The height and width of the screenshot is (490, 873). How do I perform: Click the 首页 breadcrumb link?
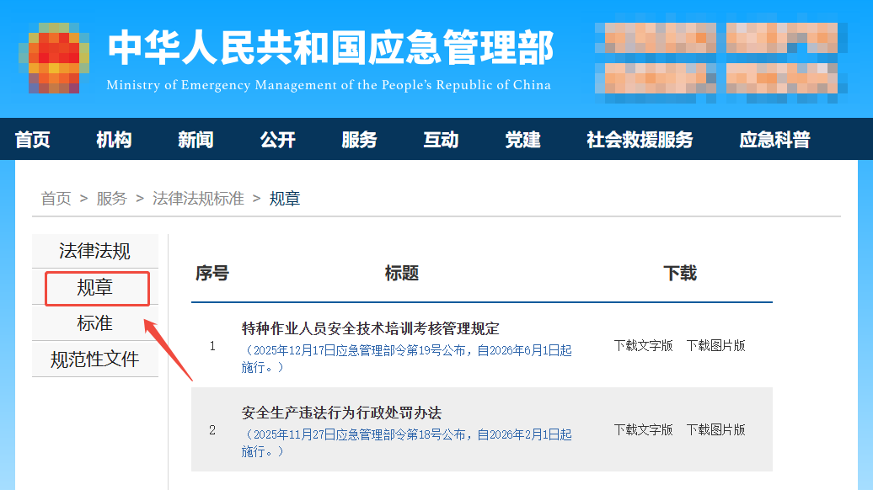pyautogui.click(x=56, y=199)
